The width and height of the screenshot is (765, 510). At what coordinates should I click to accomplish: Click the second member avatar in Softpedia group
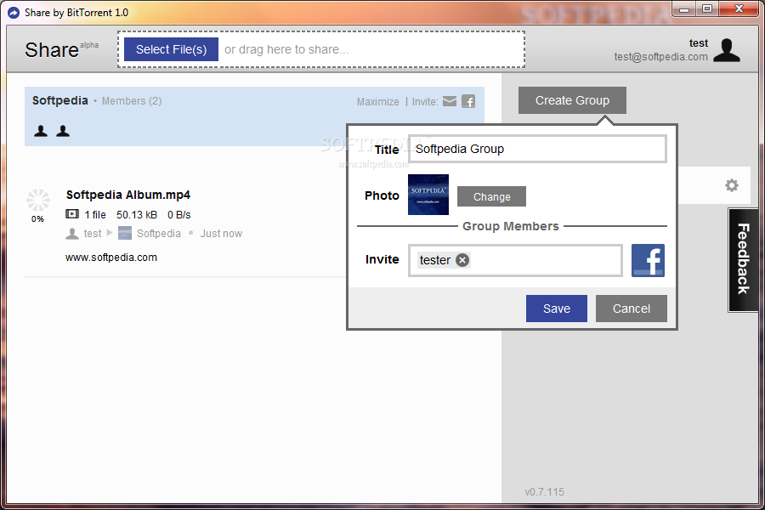coord(63,131)
